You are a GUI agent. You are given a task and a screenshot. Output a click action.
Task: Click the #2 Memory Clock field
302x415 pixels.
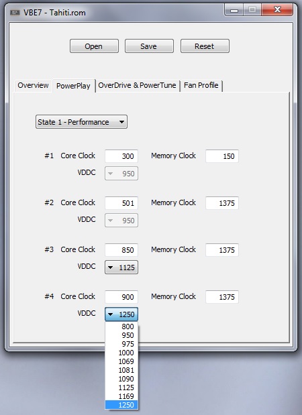(x=222, y=203)
